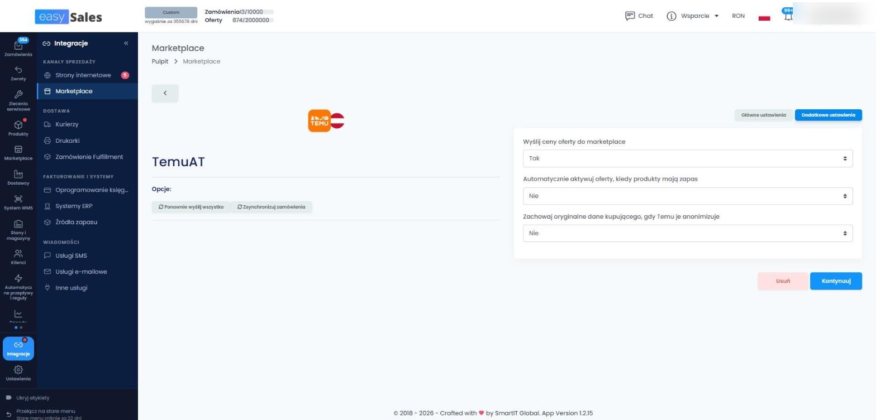The width and height of the screenshot is (876, 420).
Task: Select Marketplace in Integracje menu
Action: tap(87, 91)
